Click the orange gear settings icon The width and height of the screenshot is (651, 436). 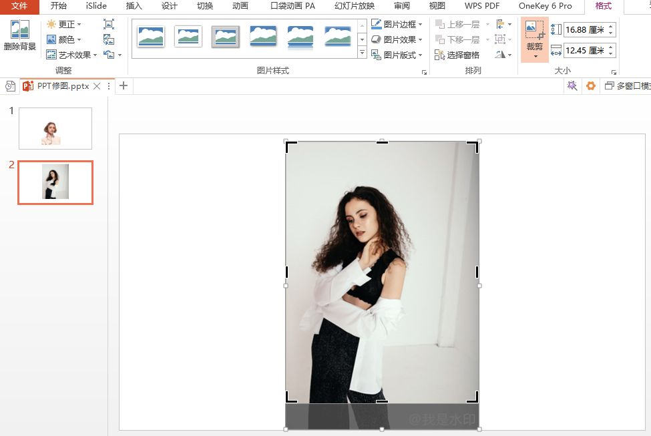click(x=591, y=86)
